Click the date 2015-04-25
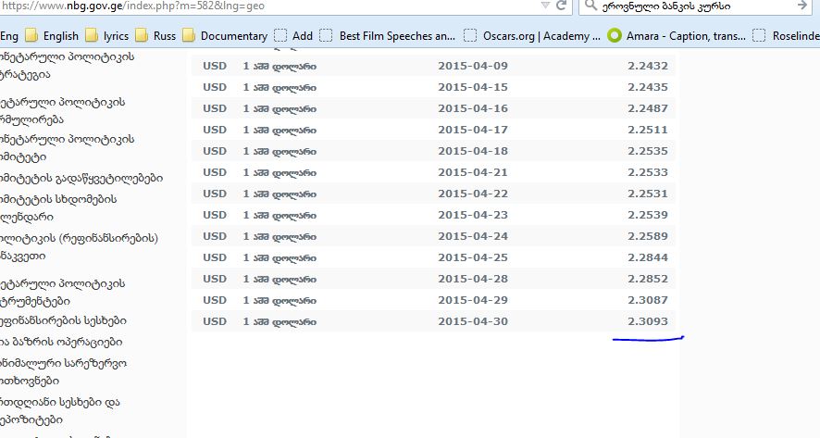 473,257
